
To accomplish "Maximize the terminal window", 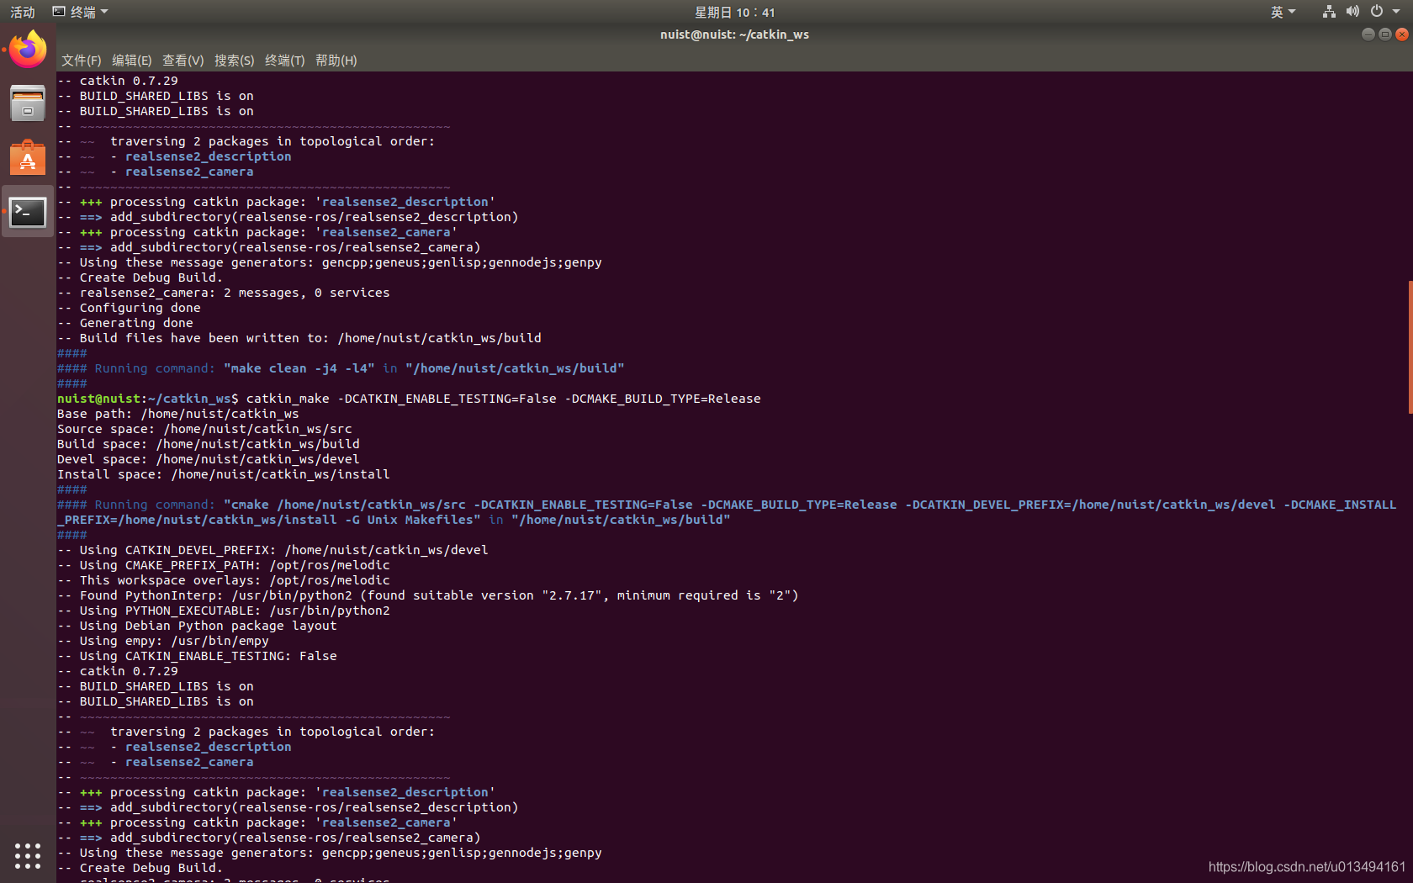I will tap(1384, 34).
